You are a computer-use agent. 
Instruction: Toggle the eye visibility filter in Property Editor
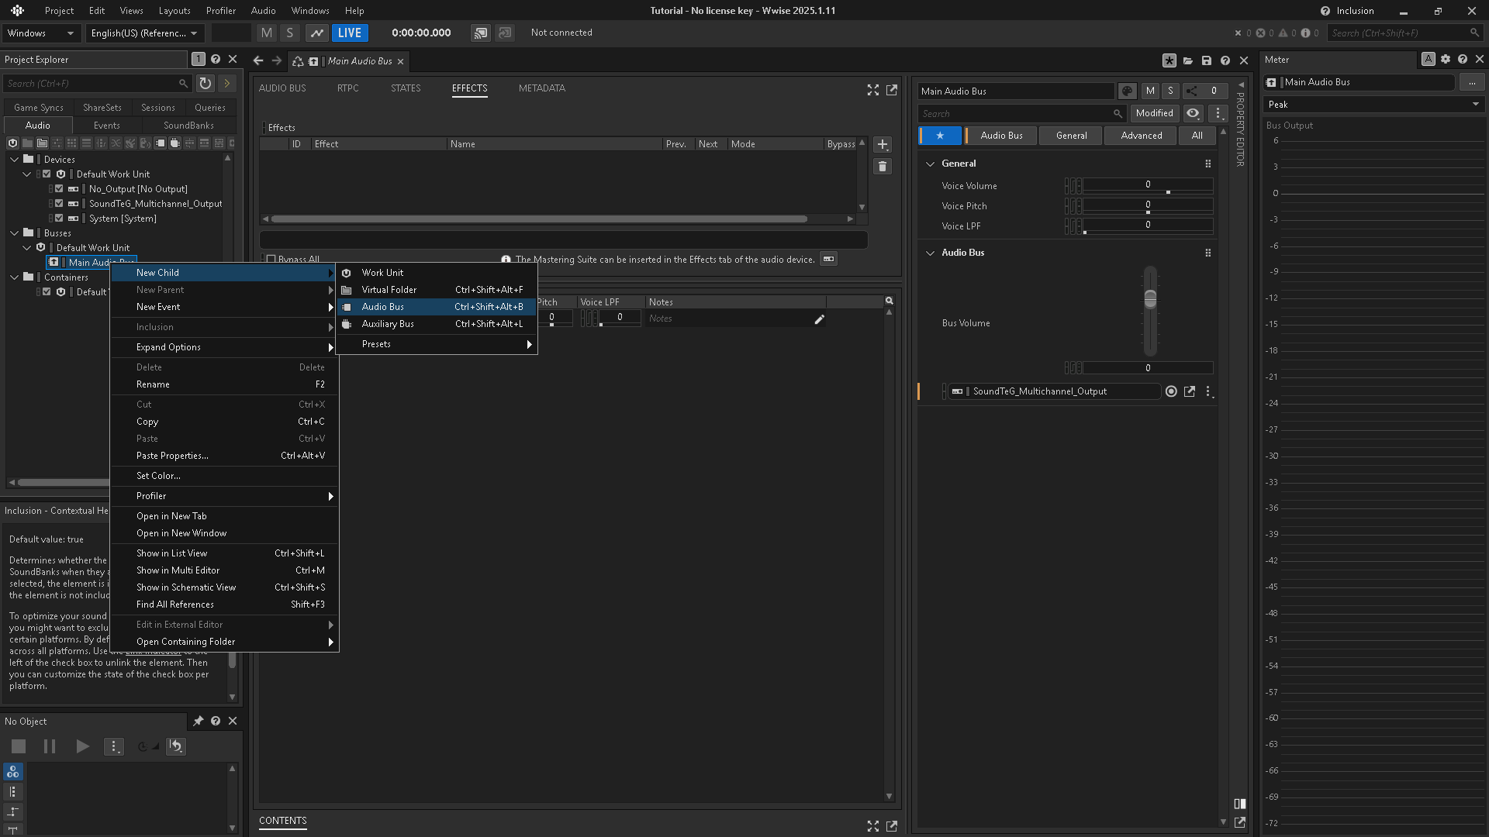[x=1193, y=113]
